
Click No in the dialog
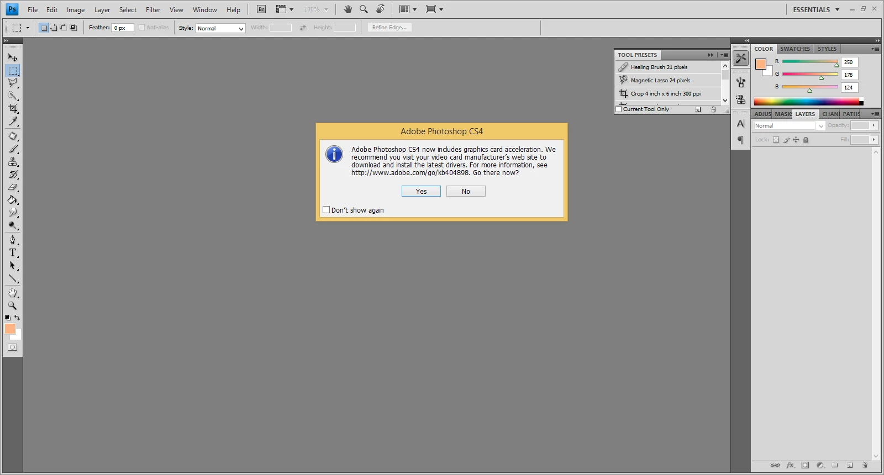pyautogui.click(x=466, y=191)
